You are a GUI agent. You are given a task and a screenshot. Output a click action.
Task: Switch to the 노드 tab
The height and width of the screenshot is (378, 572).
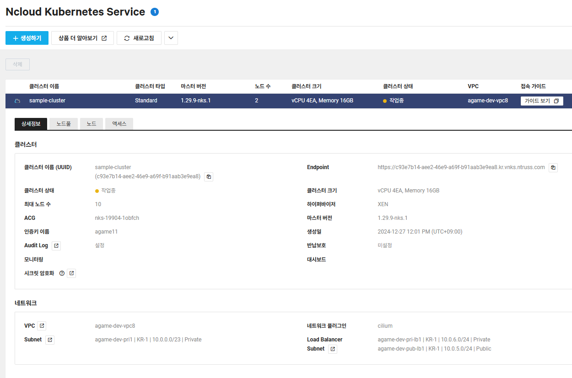92,124
